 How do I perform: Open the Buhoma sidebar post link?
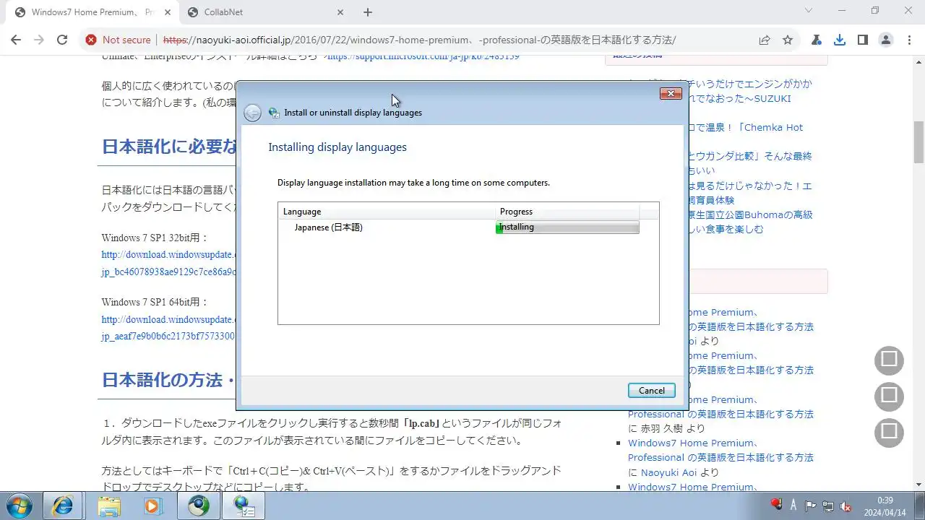click(x=751, y=222)
